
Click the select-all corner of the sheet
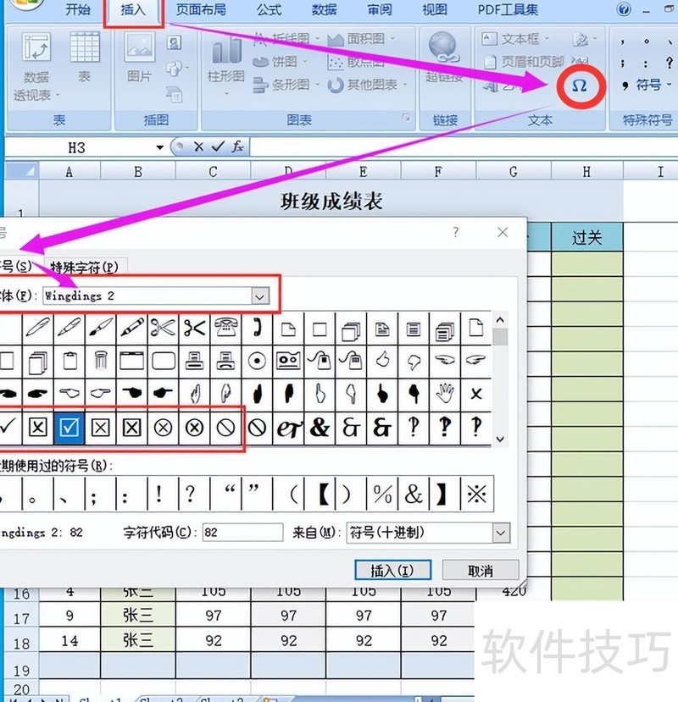(x=21, y=171)
